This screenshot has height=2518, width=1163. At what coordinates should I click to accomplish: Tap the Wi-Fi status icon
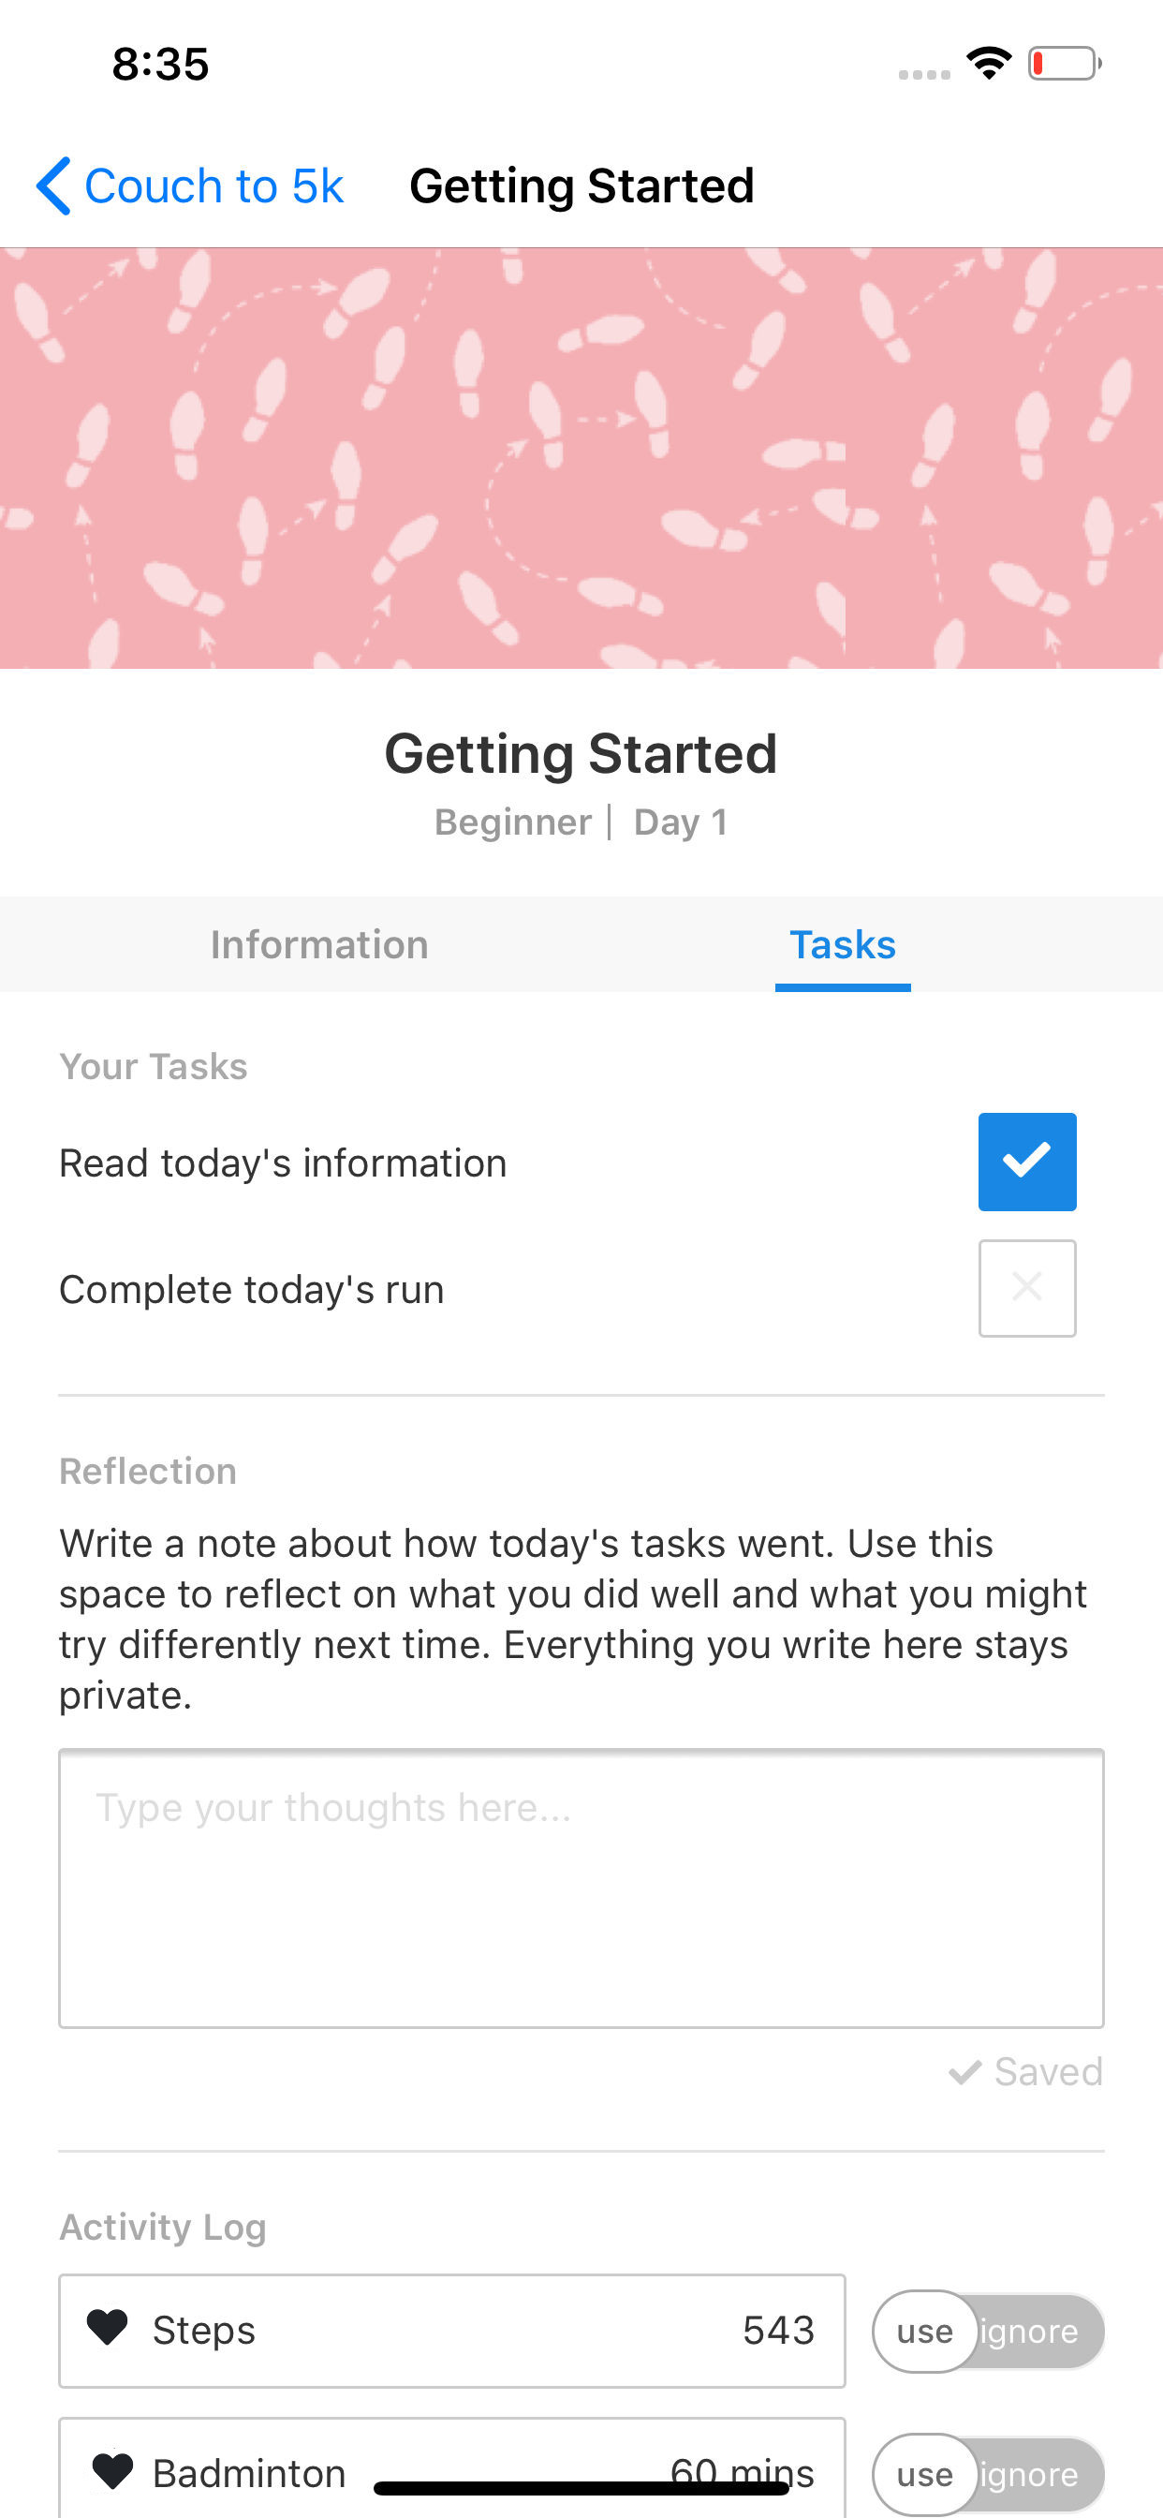tap(988, 64)
